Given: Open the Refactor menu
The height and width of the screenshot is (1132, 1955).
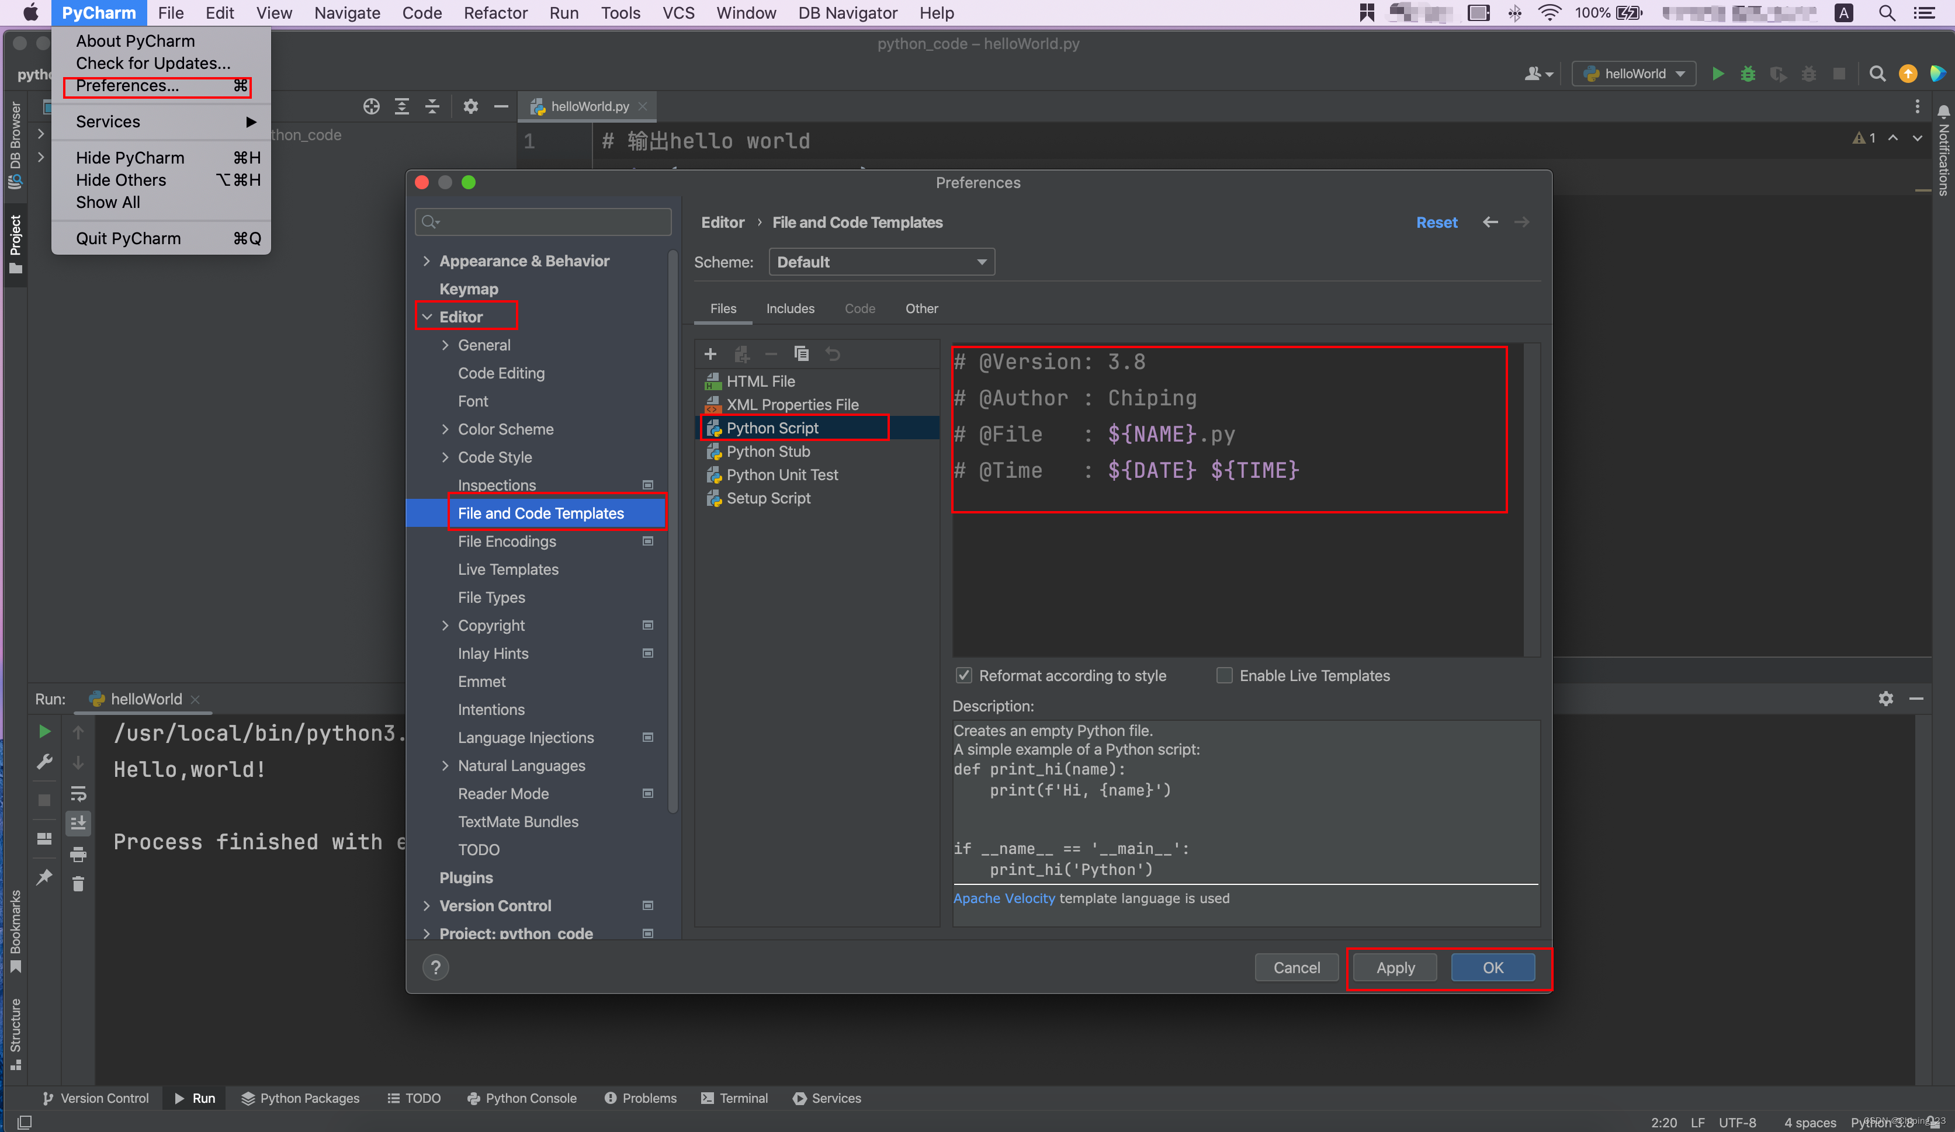Looking at the screenshot, I should [x=495, y=12].
